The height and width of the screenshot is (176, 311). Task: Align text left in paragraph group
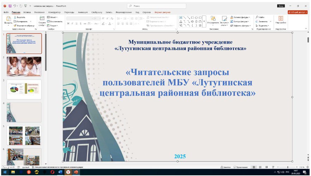coord(118,24)
